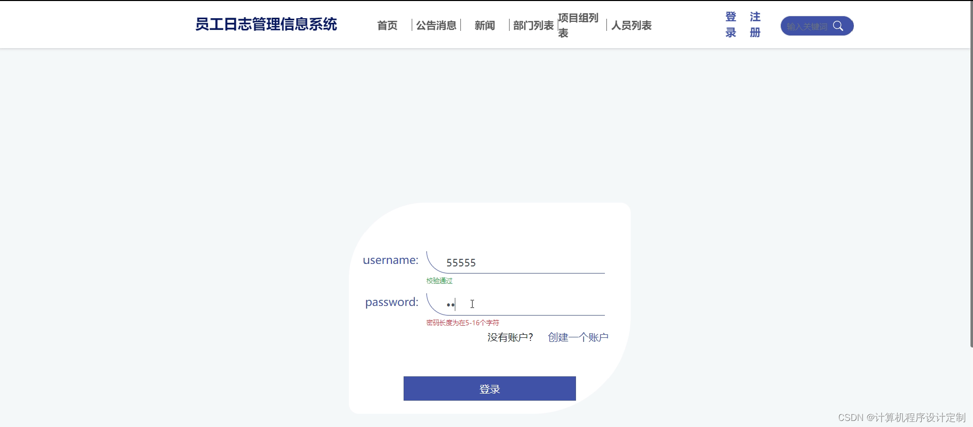973x427 pixels.
Task: Focus the 输入关键词 search box
Action: tap(807, 26)
